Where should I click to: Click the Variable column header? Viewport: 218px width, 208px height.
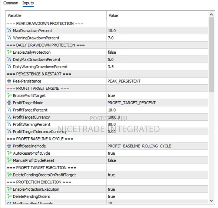coord(56,15)
